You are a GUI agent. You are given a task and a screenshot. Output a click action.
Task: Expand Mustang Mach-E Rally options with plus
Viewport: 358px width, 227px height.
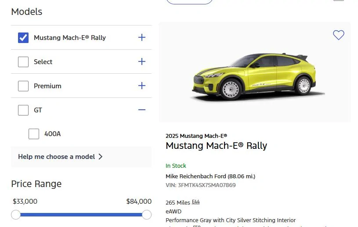pos(142,37)
